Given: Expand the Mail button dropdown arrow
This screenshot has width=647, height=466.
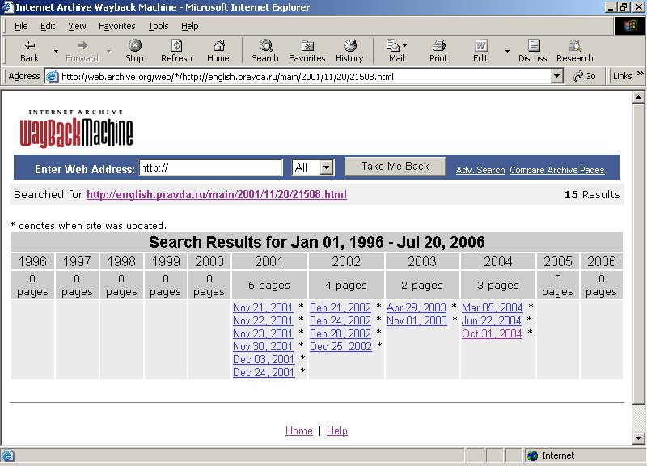Looking at the screenshot, I should point(405,45).
